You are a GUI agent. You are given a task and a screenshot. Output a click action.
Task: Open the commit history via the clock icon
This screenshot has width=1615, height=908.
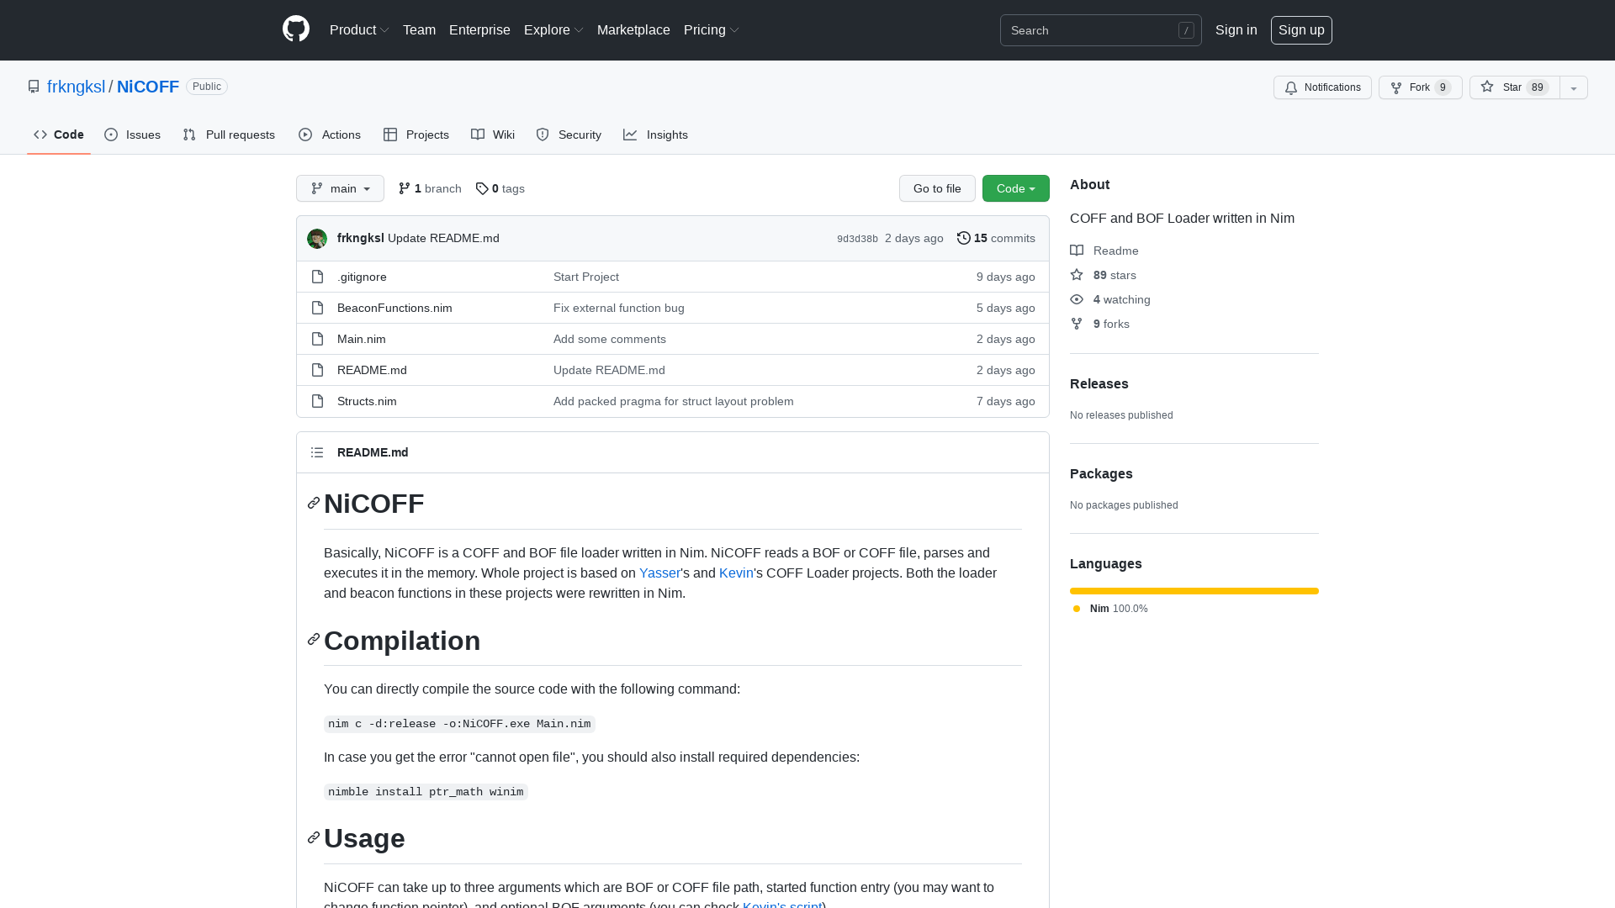coord(964,238)
